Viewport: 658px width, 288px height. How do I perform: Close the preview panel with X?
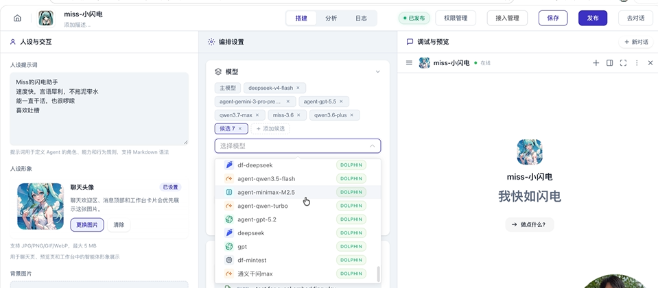click(x=650, y=63)
